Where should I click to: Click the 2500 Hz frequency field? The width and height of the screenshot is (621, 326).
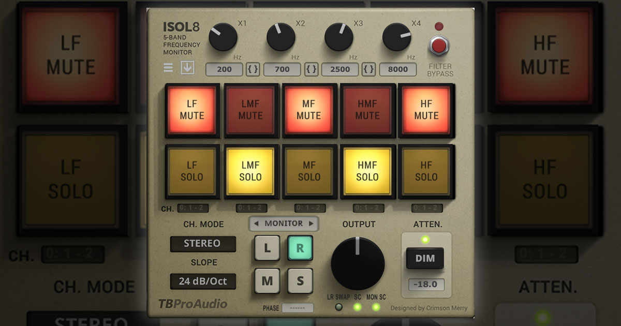point(339,69)
